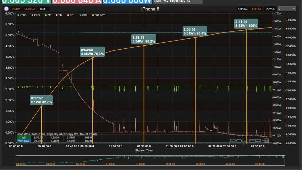Click the 6.5795 energy value in All row

[x=71, y=138]
